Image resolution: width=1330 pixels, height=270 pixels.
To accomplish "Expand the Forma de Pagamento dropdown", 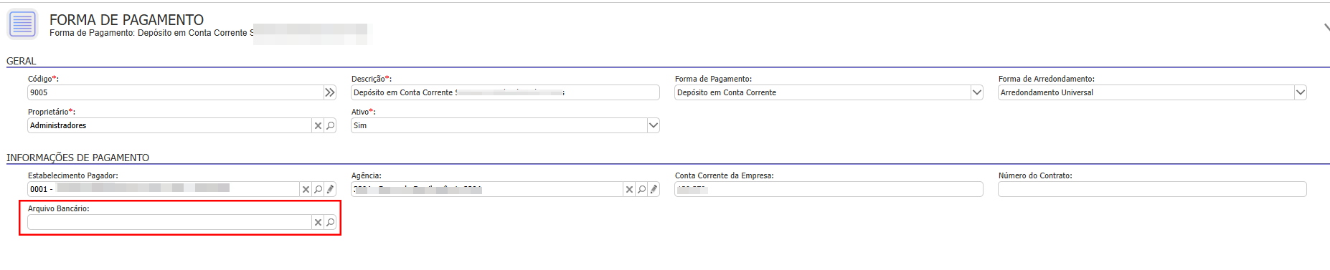I will pyautogui.click(x=976, y=92).
